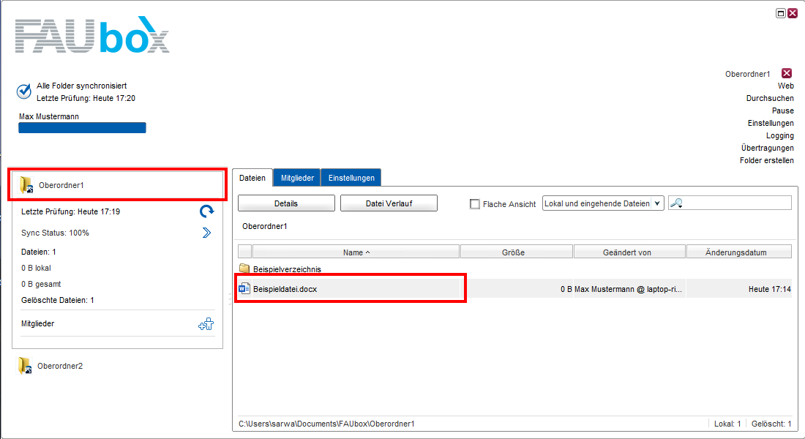Sort by the Name column header
Image resolution: width=805 pixels, height=439 pixels.
tap(356, 252)
